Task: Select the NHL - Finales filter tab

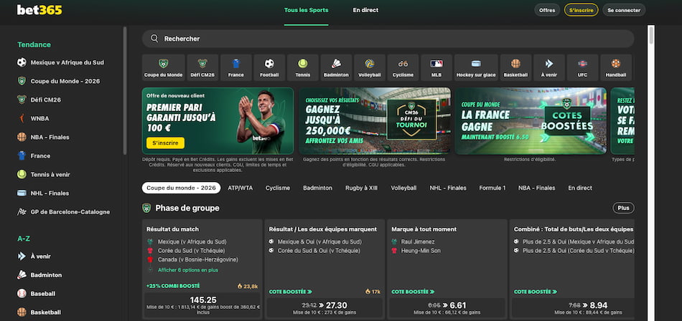Action: coord(447,188)
